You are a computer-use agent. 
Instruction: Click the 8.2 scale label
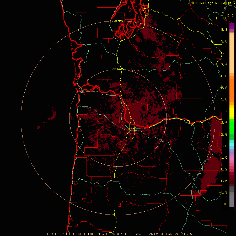pos(224,53)
